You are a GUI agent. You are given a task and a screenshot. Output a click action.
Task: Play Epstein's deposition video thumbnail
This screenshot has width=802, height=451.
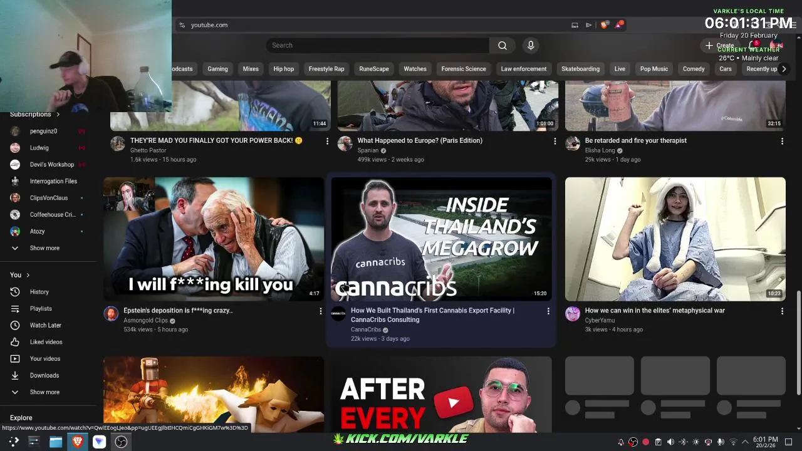pyautogui.click(x=214, y=239)
